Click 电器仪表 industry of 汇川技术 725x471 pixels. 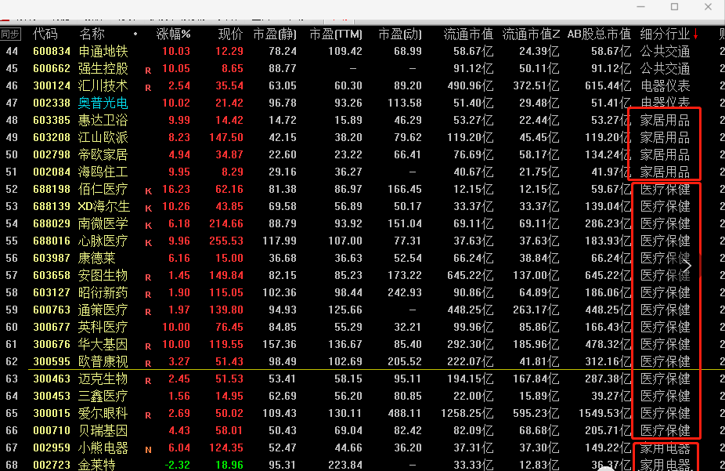click(665, 85)
